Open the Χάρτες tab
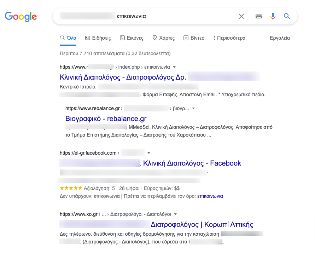The width and height of the screenshot is (315, 253). 164,38
